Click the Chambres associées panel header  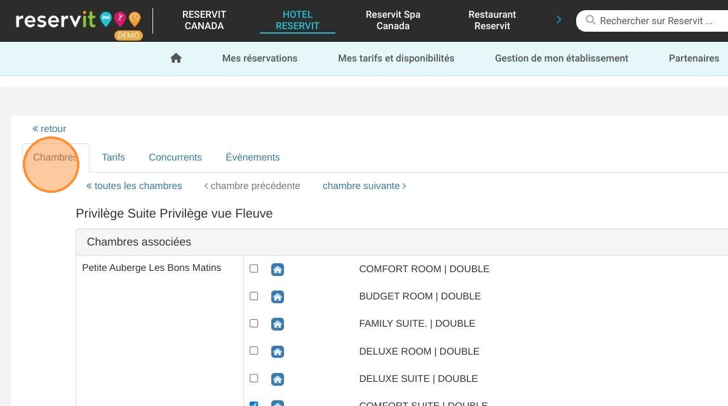tap(401, 242)
